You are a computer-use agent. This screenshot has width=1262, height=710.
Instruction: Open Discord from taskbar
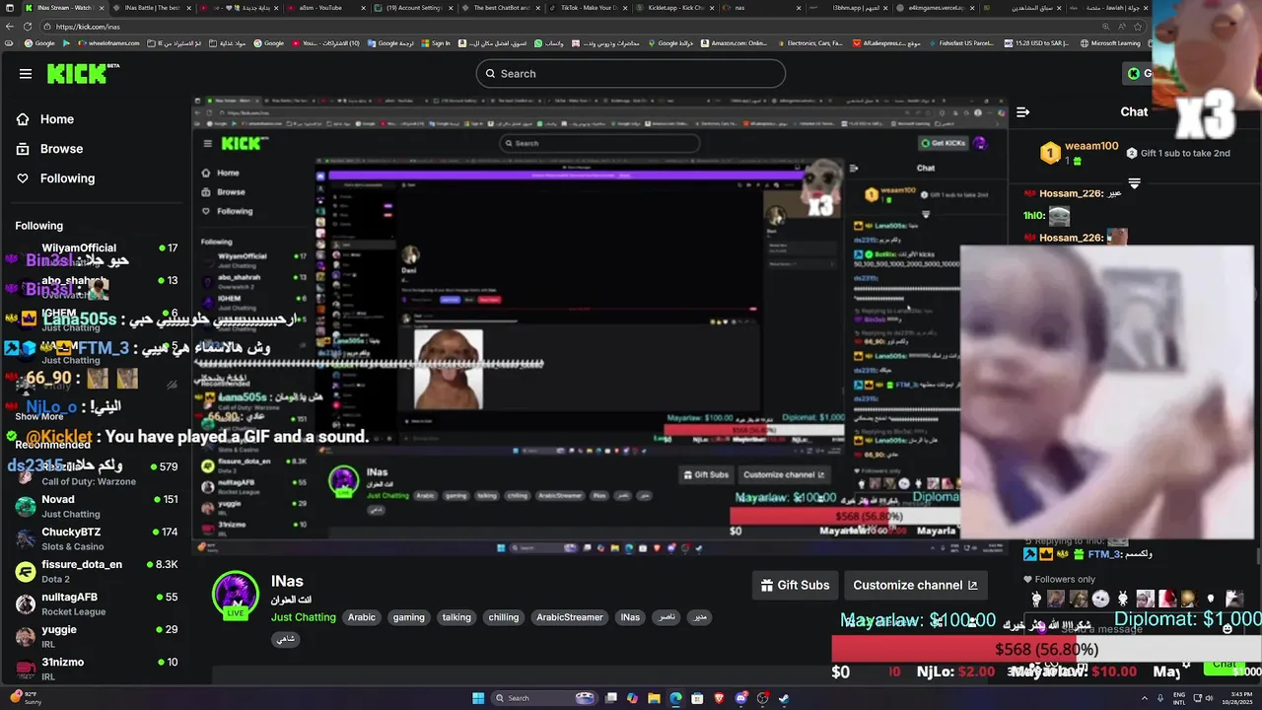(740, 698)
